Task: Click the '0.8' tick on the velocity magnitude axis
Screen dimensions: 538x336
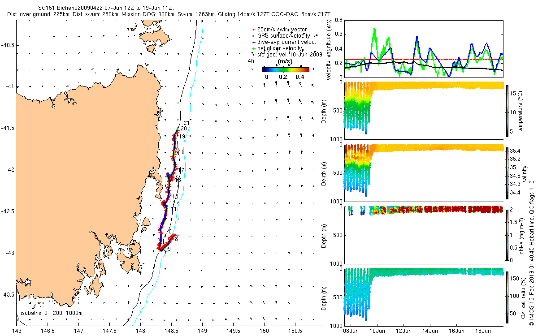Action: coord(339,20)
